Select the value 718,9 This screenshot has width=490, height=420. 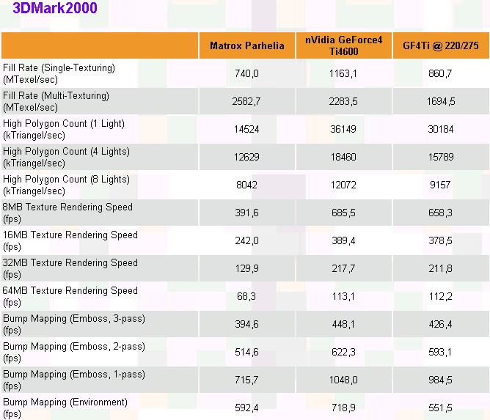(343, 408)
